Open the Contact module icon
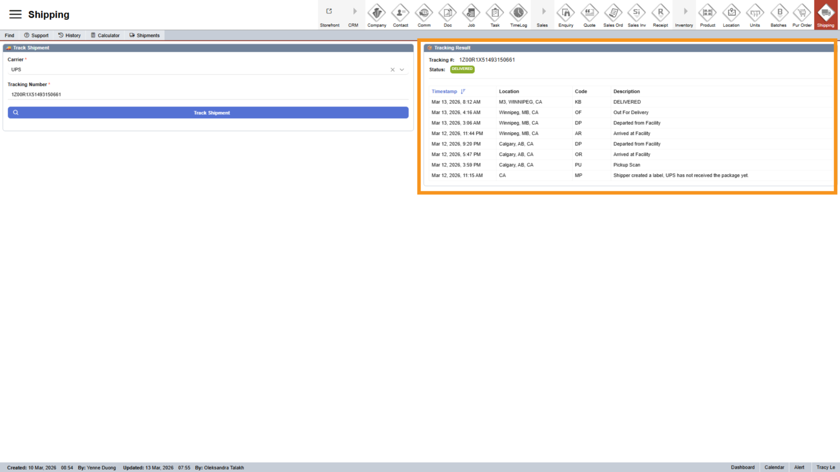Viewport: 840px width, 472px height. [400, 15]
